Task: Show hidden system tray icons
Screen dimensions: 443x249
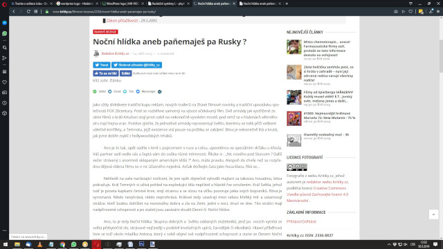Action: click(x=389, y=244)
